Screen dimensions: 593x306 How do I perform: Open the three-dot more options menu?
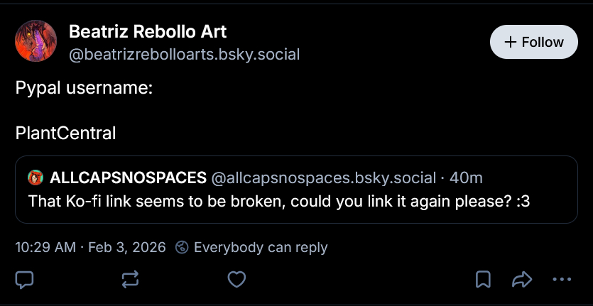point(562,280)
